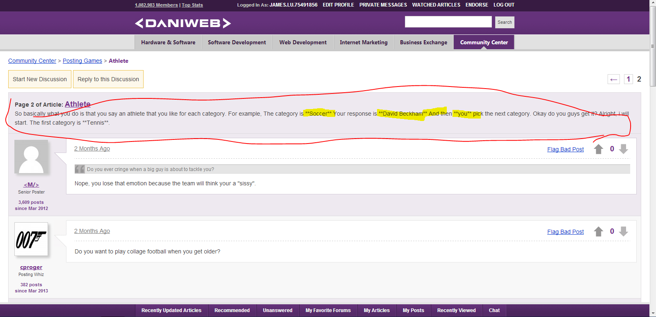Open the Athlete article title link
Image resolution: width=656 pixels, height=317 pixels.
[78, 104]
